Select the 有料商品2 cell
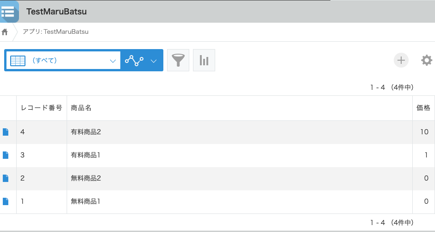Screen dimensions: 435x232 pos(239,132)
